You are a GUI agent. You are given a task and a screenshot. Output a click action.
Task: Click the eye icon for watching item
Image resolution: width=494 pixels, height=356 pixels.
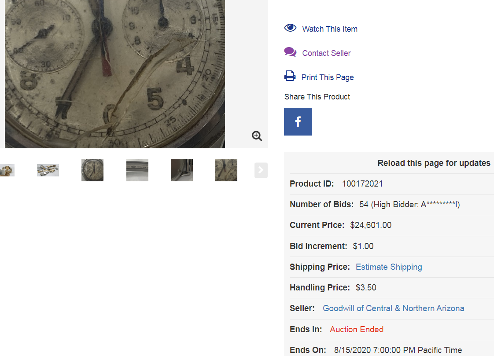point(290,28)
